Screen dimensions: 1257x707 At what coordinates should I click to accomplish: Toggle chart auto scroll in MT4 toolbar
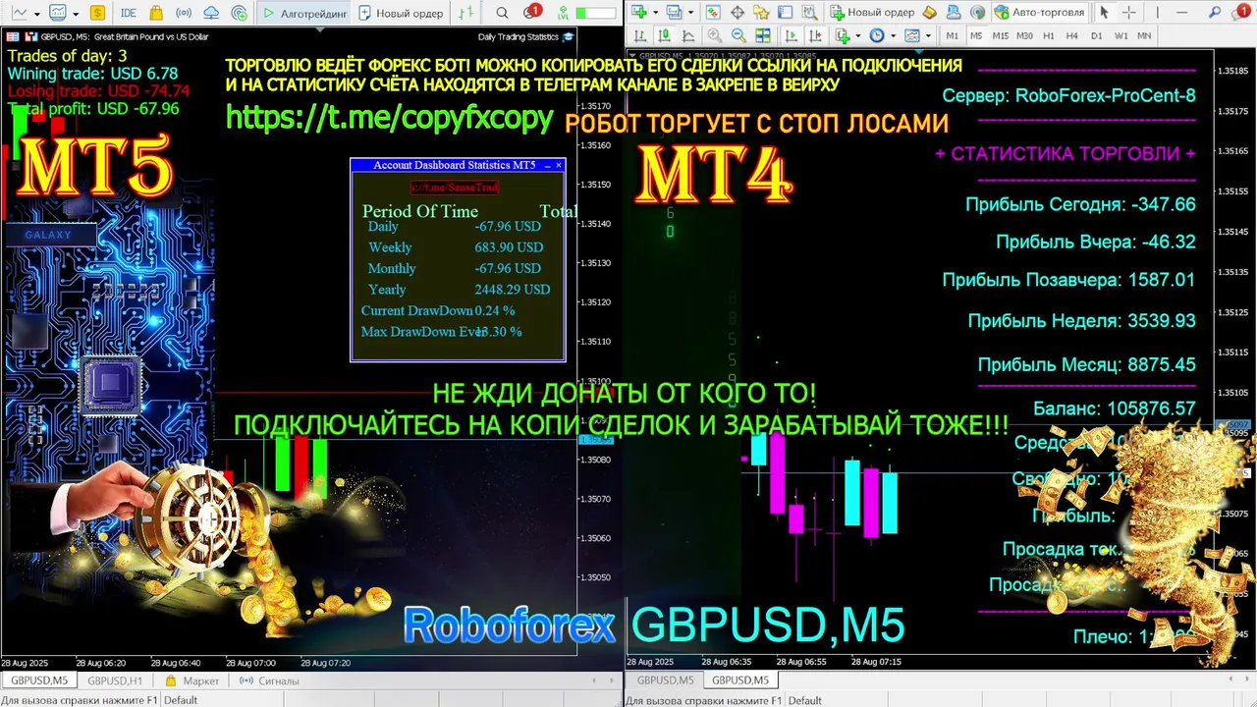[792, 35]
